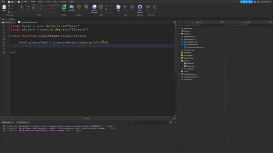
Task: Select SoundService in Explorer
Action: coord(189,69)
